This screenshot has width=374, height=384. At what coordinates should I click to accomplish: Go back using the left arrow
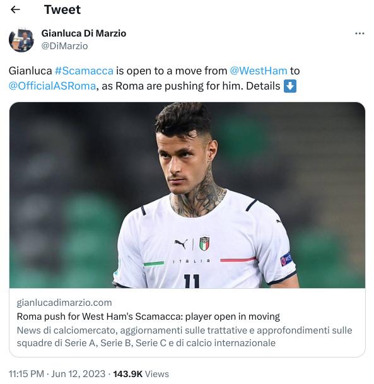(15, 9)
